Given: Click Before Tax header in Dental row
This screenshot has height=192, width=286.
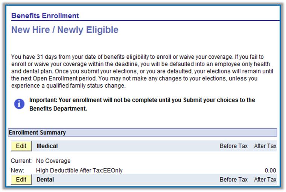Looking at the screenshot, I should point(234,180).
